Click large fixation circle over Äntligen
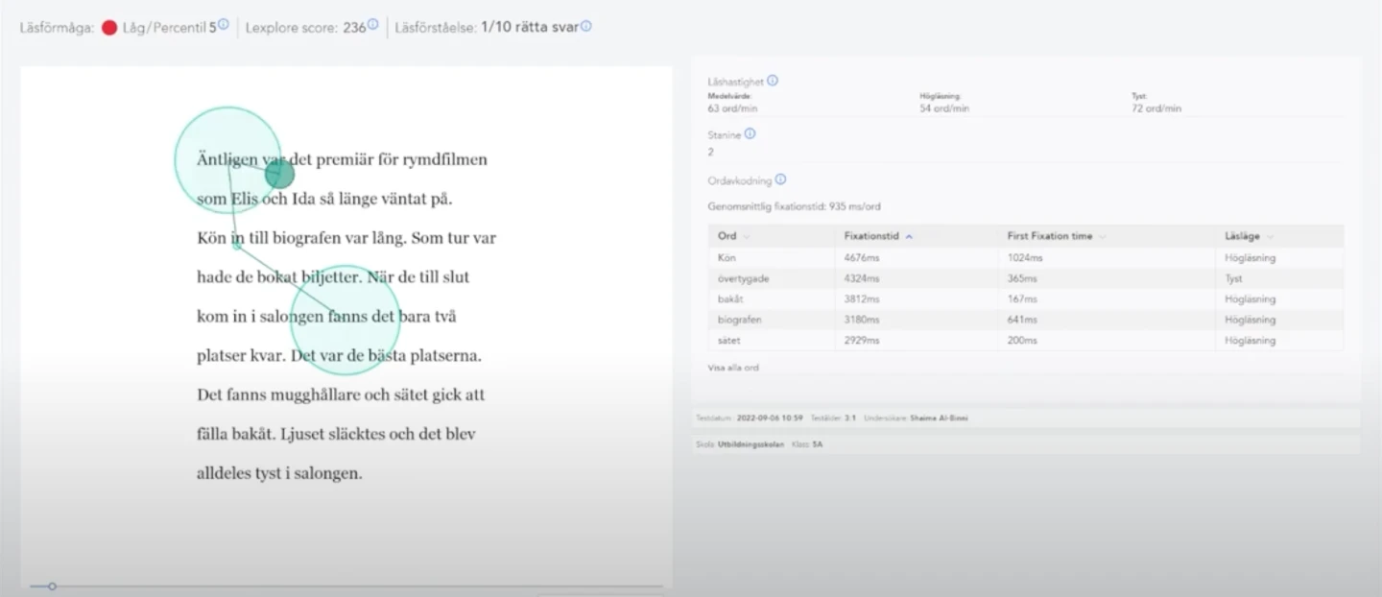Screen dimensions: 1382x597 [228, 159]
